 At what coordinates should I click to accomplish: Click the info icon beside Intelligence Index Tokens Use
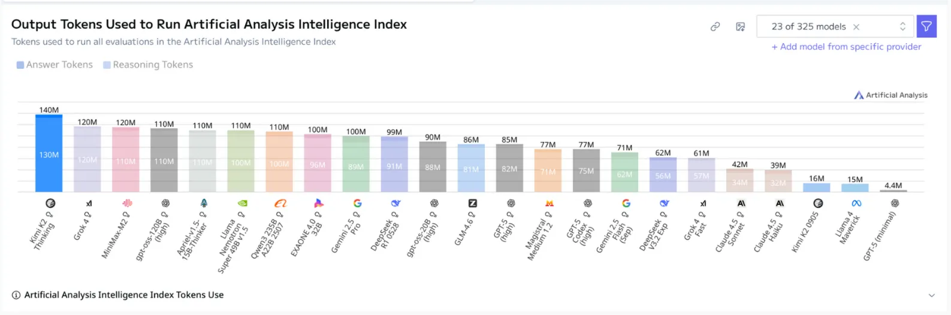coord(16,295)
